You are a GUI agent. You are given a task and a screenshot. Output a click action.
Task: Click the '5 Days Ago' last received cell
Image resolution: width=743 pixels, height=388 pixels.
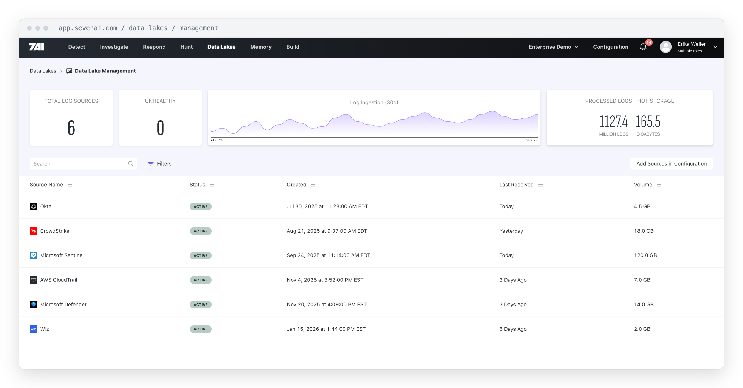513,329
